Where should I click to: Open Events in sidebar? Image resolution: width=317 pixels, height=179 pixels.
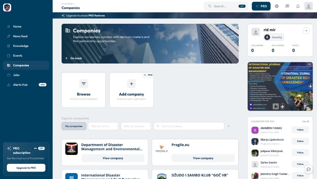click(x=26, y=56)
